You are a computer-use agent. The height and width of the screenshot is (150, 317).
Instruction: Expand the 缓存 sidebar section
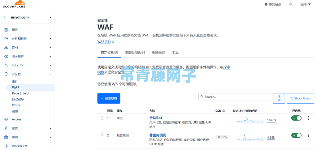pyautogui.click(x=50, y=137)
